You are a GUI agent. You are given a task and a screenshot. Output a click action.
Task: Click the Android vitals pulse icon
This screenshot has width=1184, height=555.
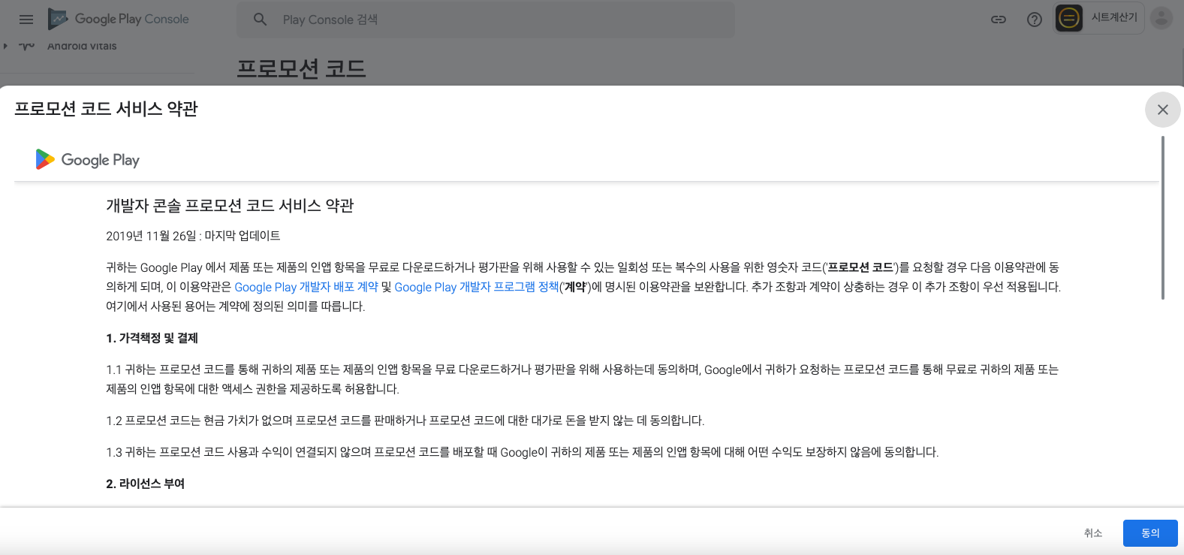[27, 46]
